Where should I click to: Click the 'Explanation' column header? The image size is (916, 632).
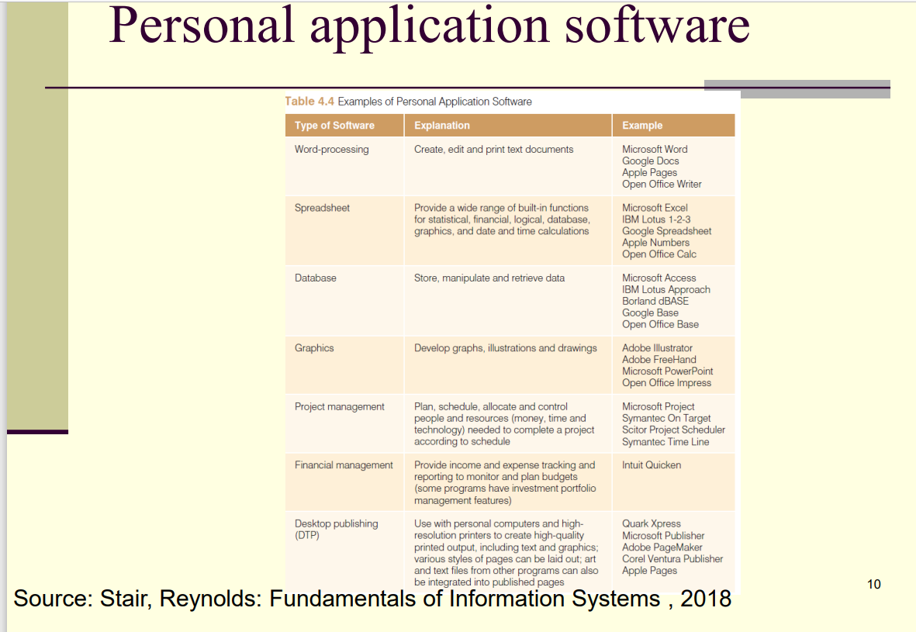[441, 126]
